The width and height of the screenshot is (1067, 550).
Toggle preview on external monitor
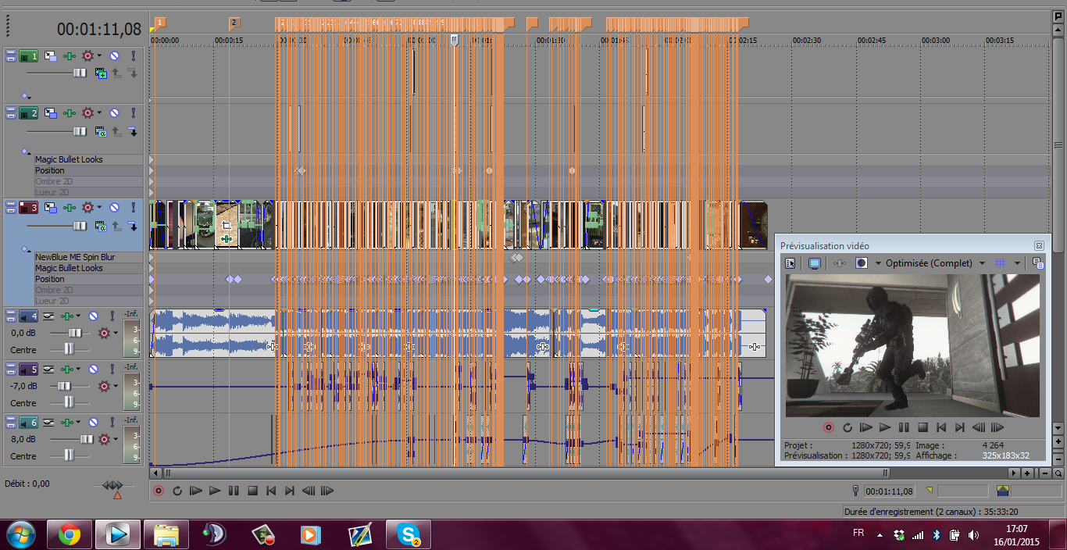pyautogui.click(x=815, y=263)
